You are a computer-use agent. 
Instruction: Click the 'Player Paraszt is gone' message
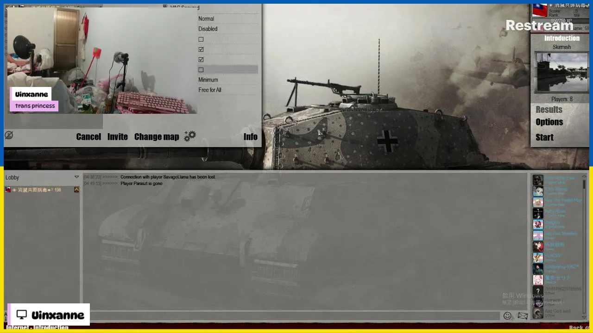click(141, 184)
